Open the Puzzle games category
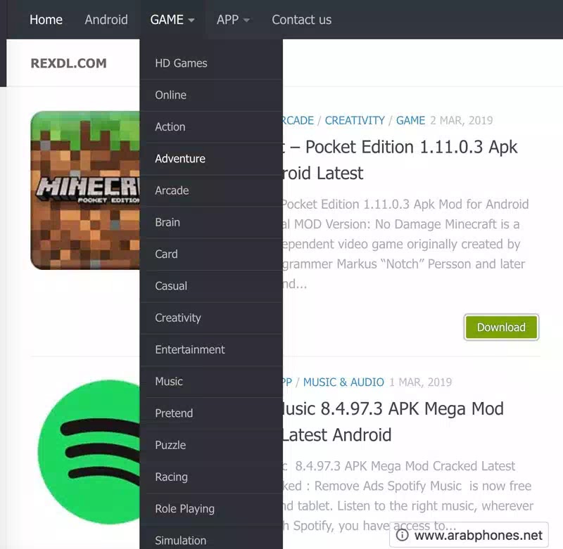The height and width of the screenshot is (549, 563). [x=170, y=445]
